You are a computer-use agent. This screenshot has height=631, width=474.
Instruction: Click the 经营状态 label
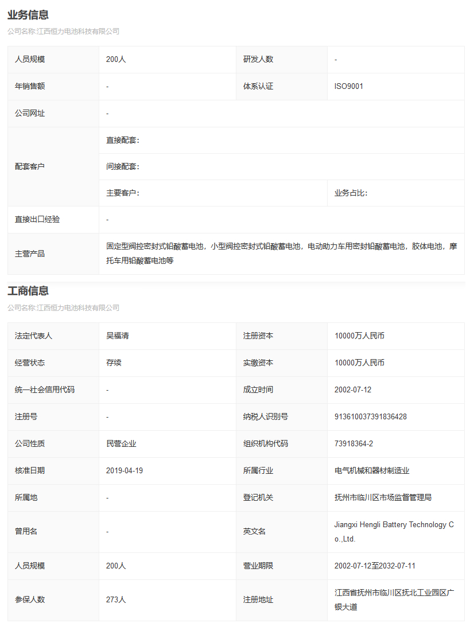(x=30, y=363)
